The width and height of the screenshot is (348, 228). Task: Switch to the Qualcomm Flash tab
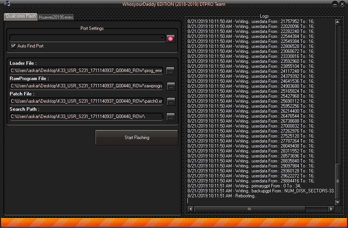point(21,16)
